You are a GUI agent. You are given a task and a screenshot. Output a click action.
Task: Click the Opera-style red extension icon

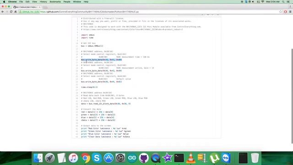point(285,11)
